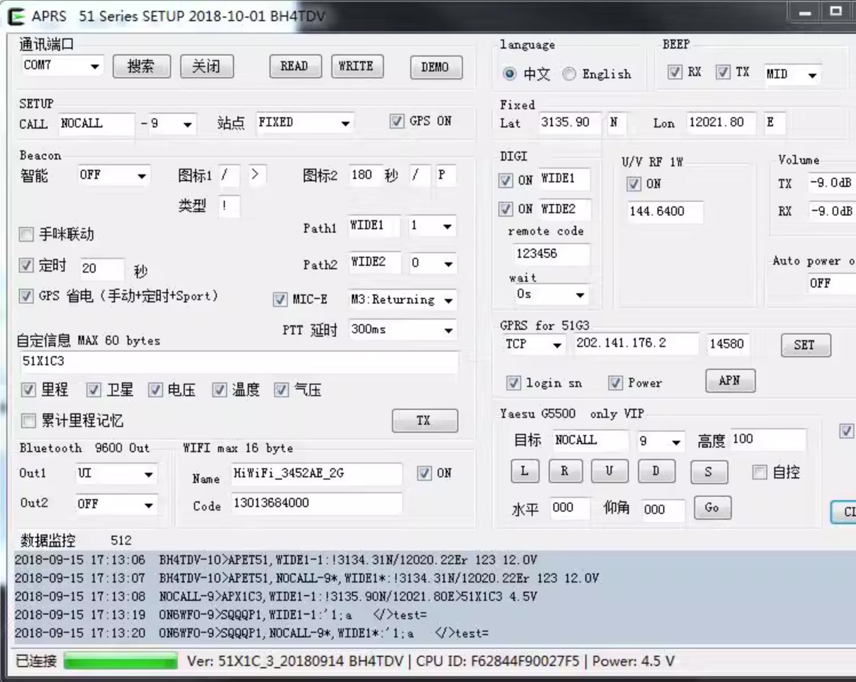Open the COM7 port dropdown

click(62, 66)
